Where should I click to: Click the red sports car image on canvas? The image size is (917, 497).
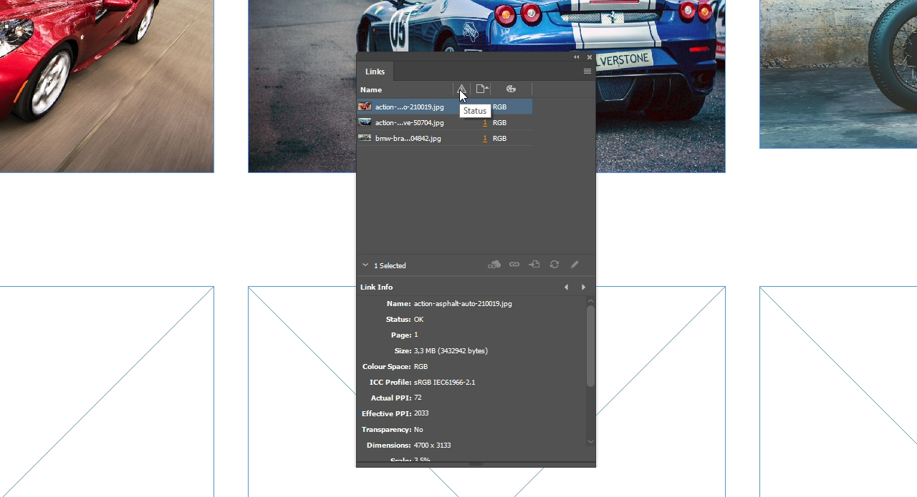[x=107, y=86]
